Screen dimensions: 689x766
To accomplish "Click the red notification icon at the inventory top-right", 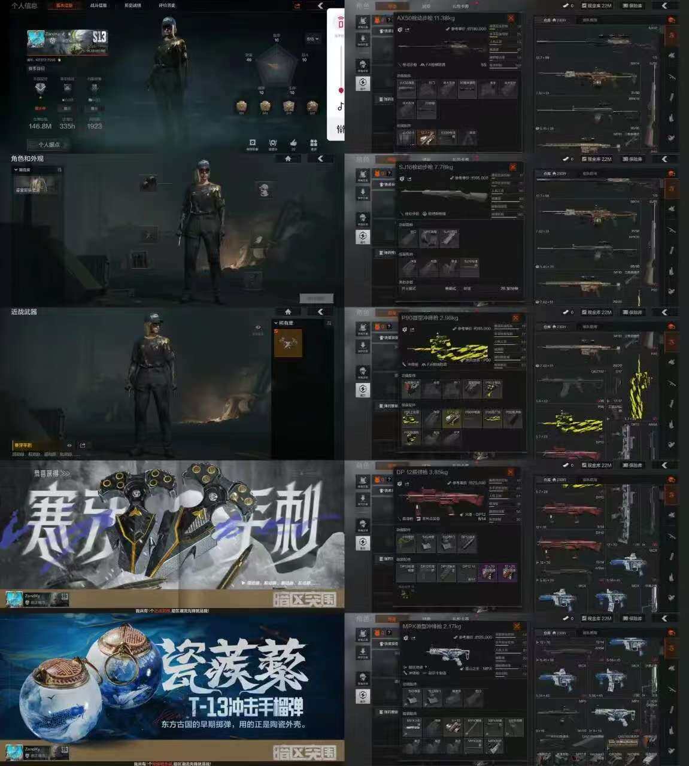I will [x=671, y=20].
